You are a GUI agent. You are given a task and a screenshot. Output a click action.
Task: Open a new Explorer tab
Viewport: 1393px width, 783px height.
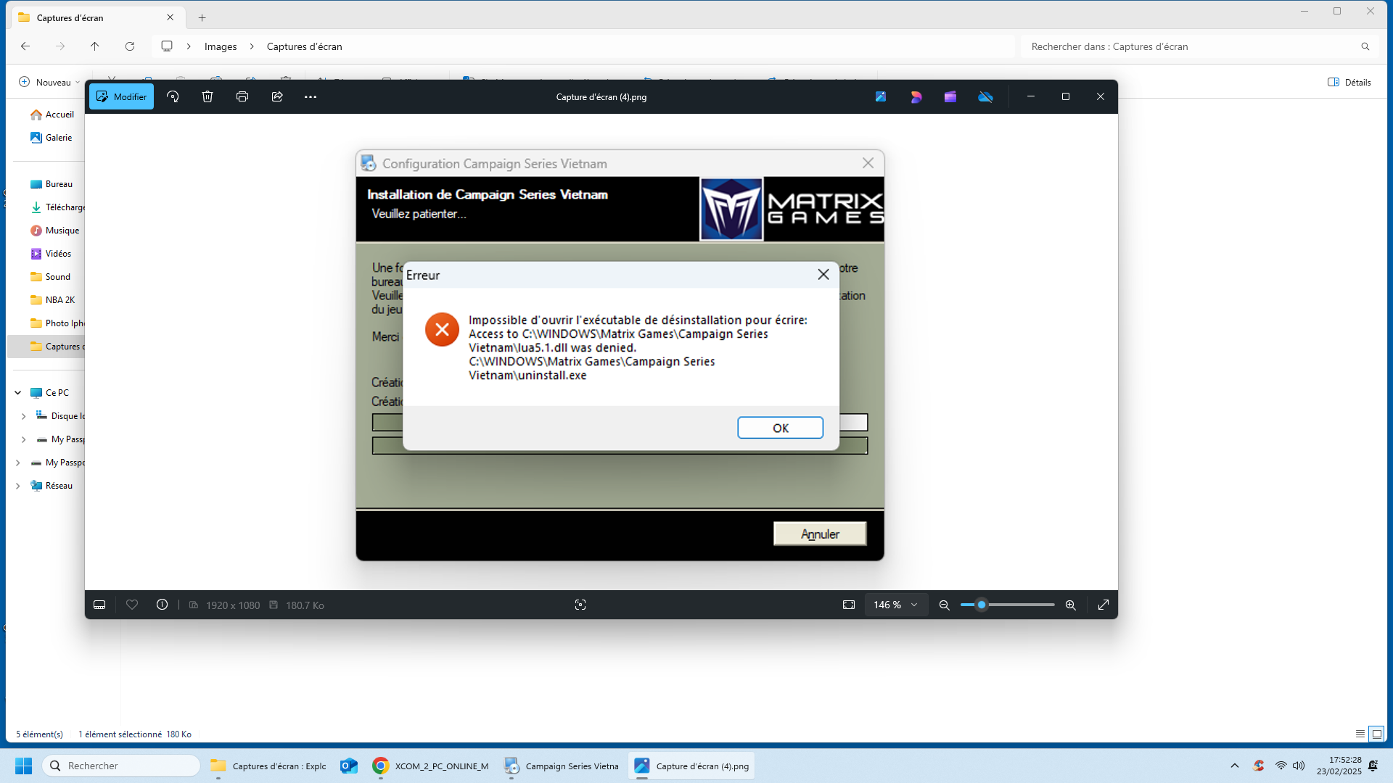click(202, 17)
